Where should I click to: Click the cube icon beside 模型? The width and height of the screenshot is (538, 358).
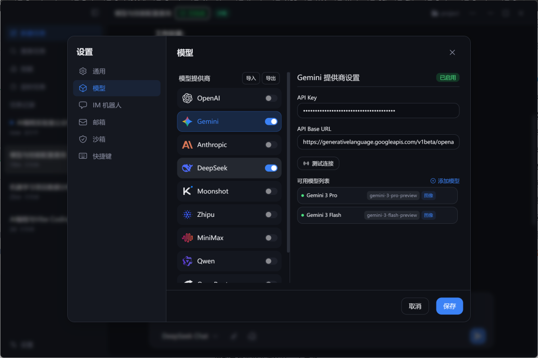pos(83,88)
